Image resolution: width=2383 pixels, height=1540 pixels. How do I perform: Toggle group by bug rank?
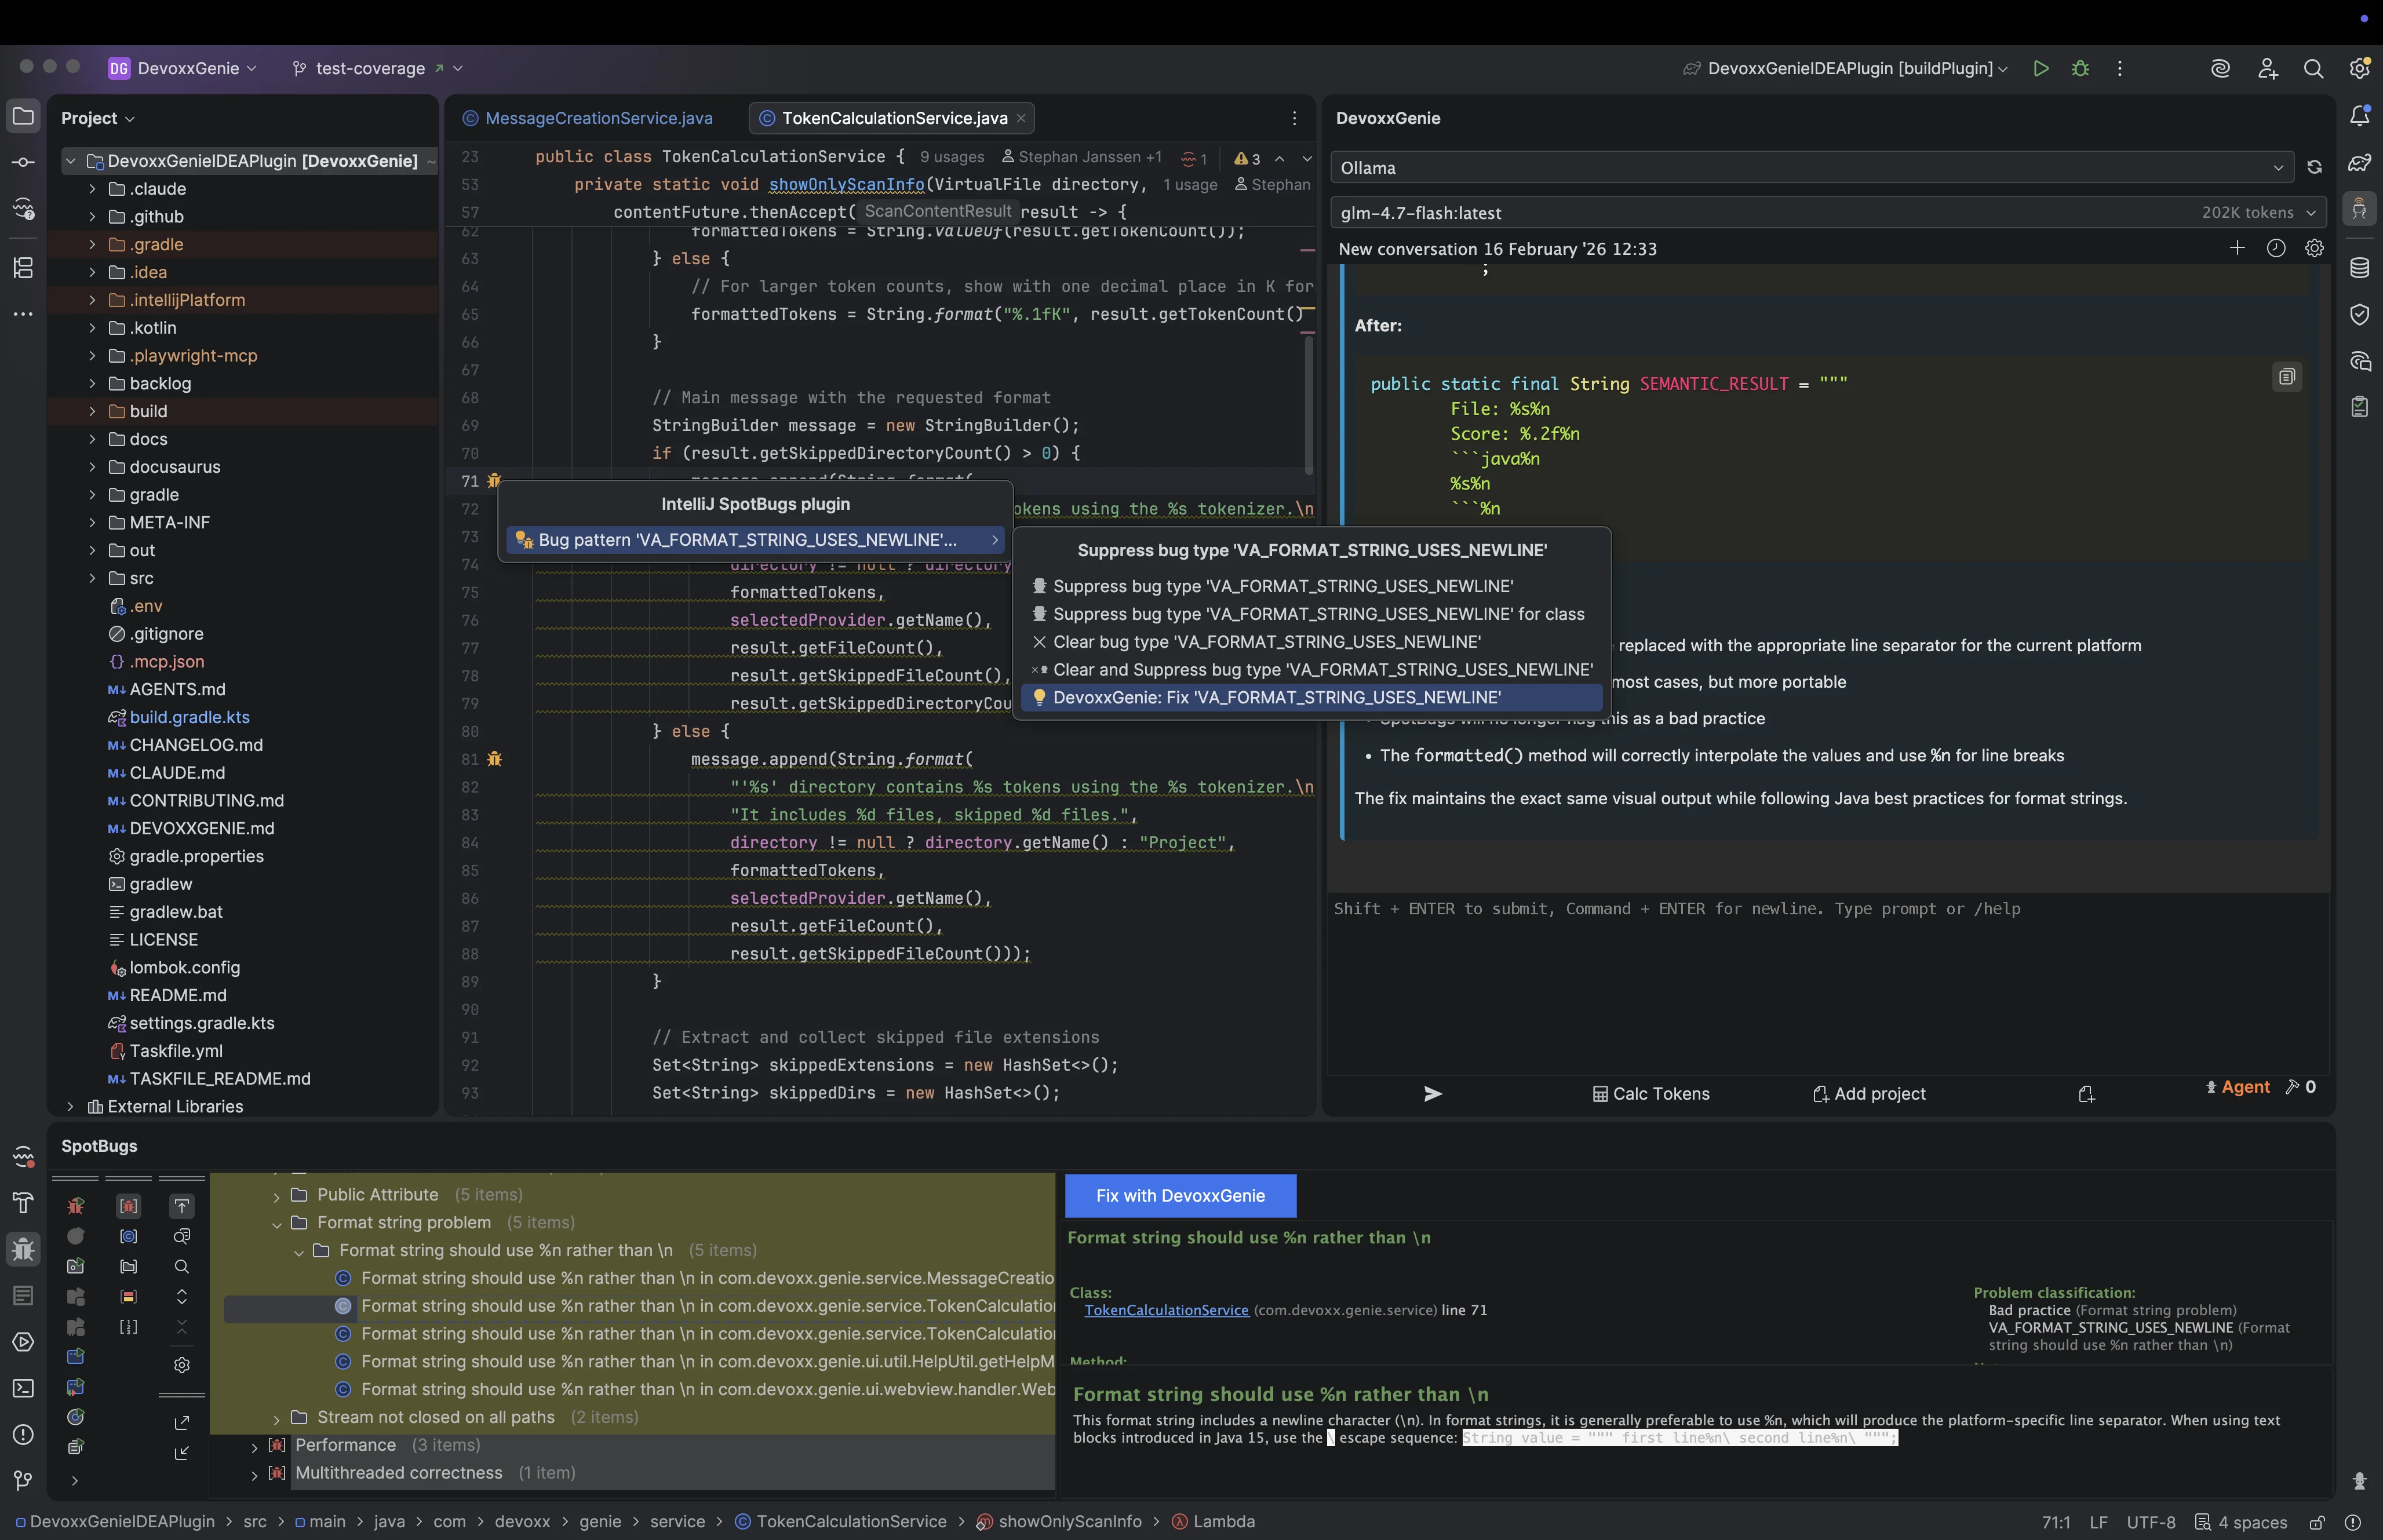tap(129, 1327)
